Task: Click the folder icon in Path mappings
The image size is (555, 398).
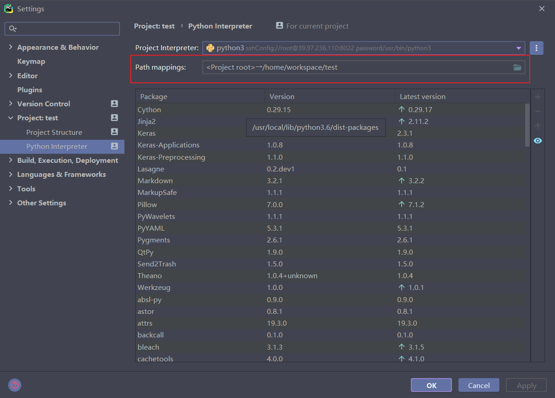Action: pyautogui.click(x=518, y=67)
